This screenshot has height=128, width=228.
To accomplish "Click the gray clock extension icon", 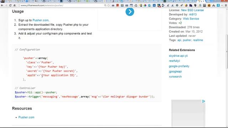I will pos(177,6).
